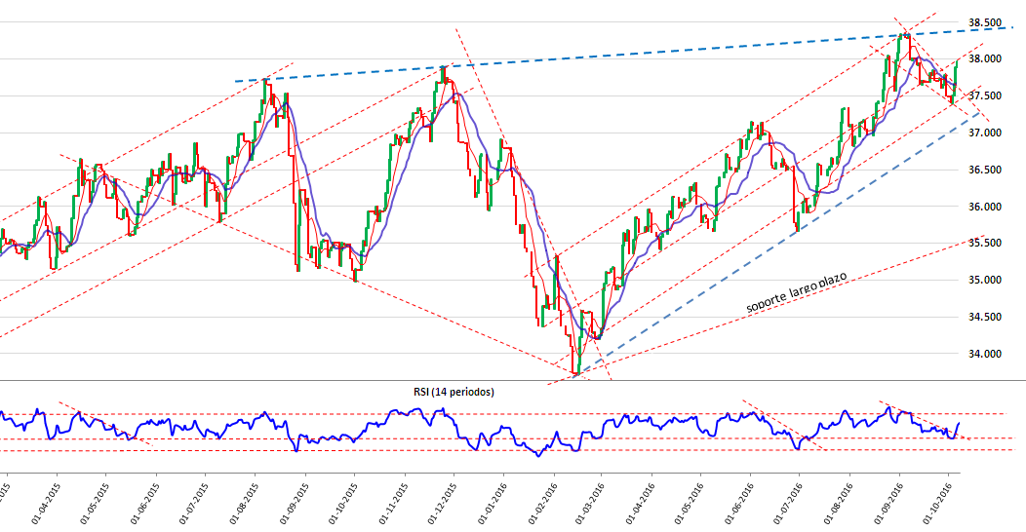Click the 01-04-2016 date label
This screenshot has width=1026, height=532.
point(641,505)
